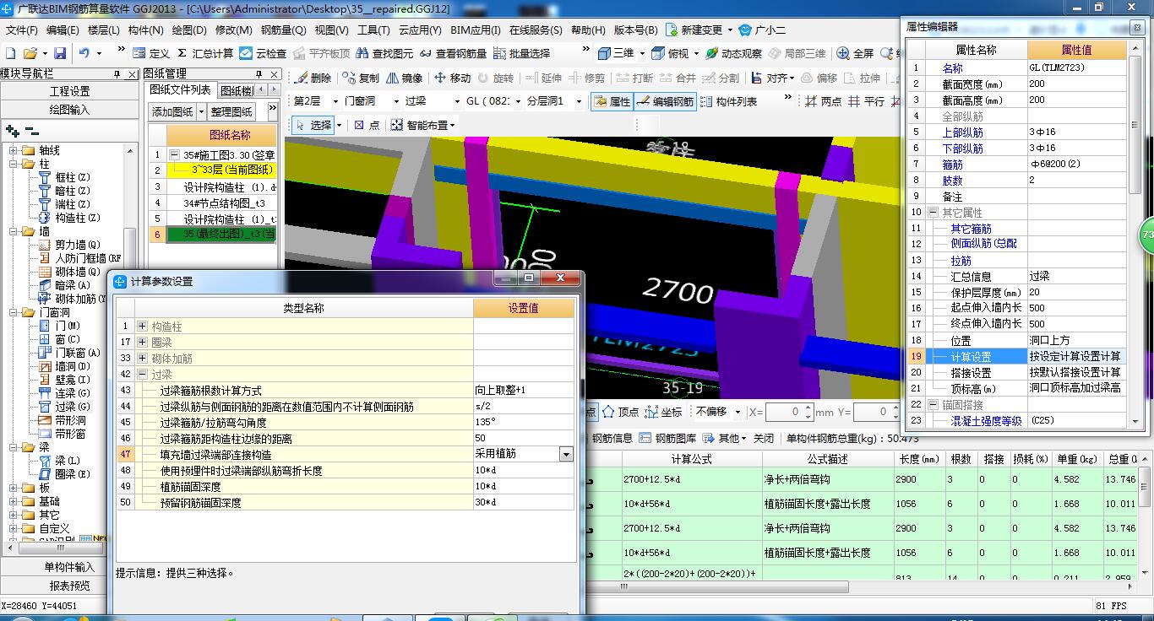Click the 整理图纸 button
Viewport: 1154px width, 621px height.
coord(231,111)
